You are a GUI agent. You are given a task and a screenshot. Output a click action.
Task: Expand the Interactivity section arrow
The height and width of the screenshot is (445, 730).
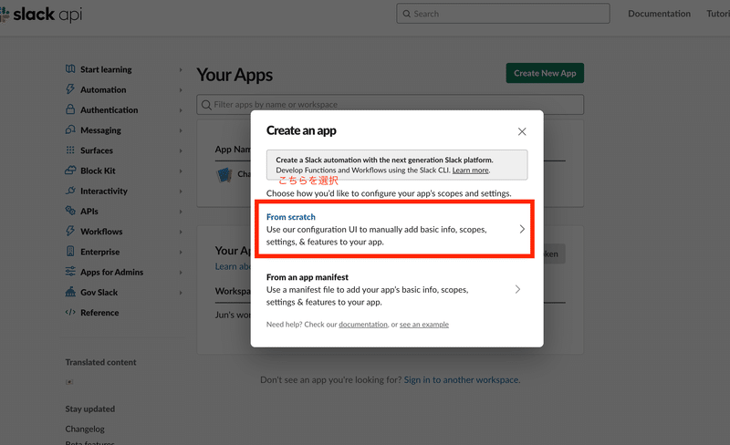pos(181,191)
